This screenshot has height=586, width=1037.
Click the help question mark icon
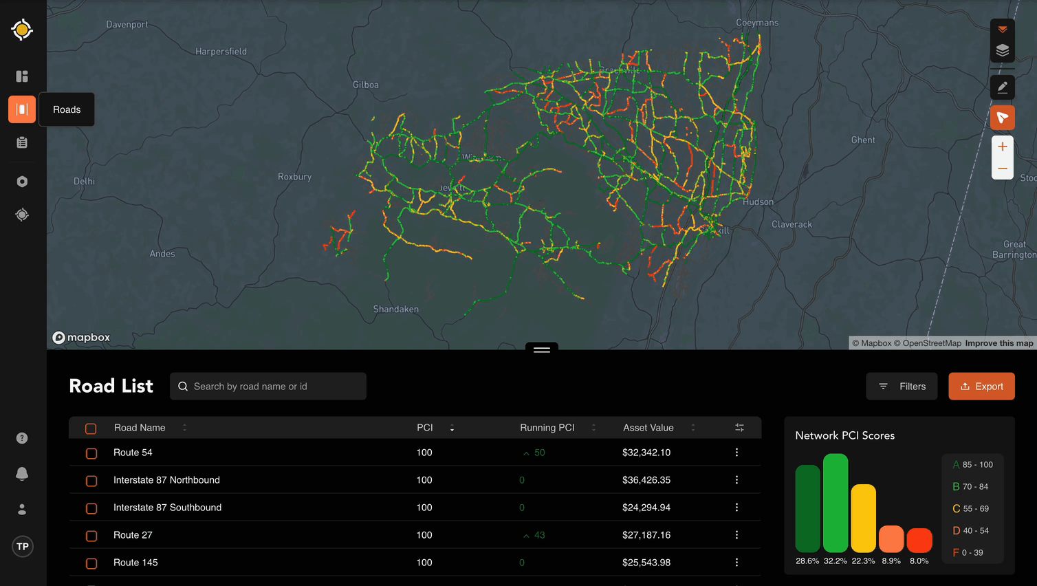pyautogui.click(x=22, y=438)
